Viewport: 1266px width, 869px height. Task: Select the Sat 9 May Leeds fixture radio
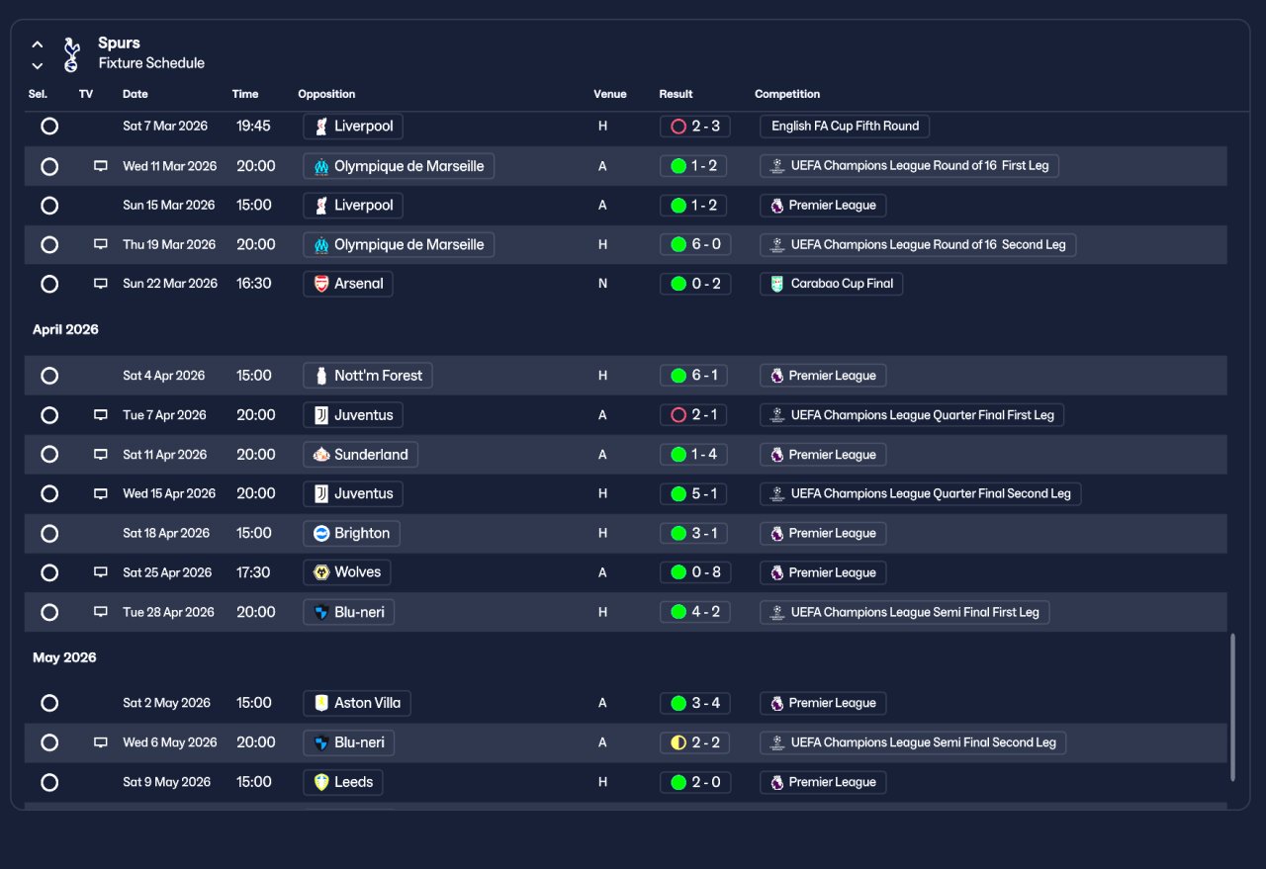point(49,782)
